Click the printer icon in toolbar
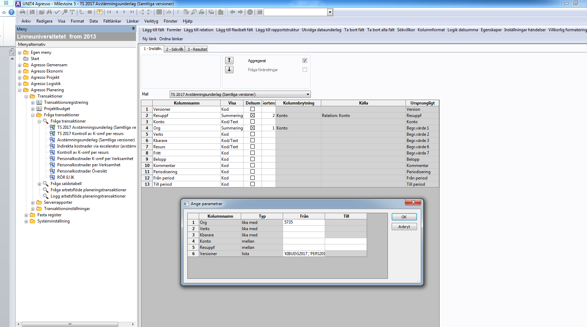 (23, 12)
